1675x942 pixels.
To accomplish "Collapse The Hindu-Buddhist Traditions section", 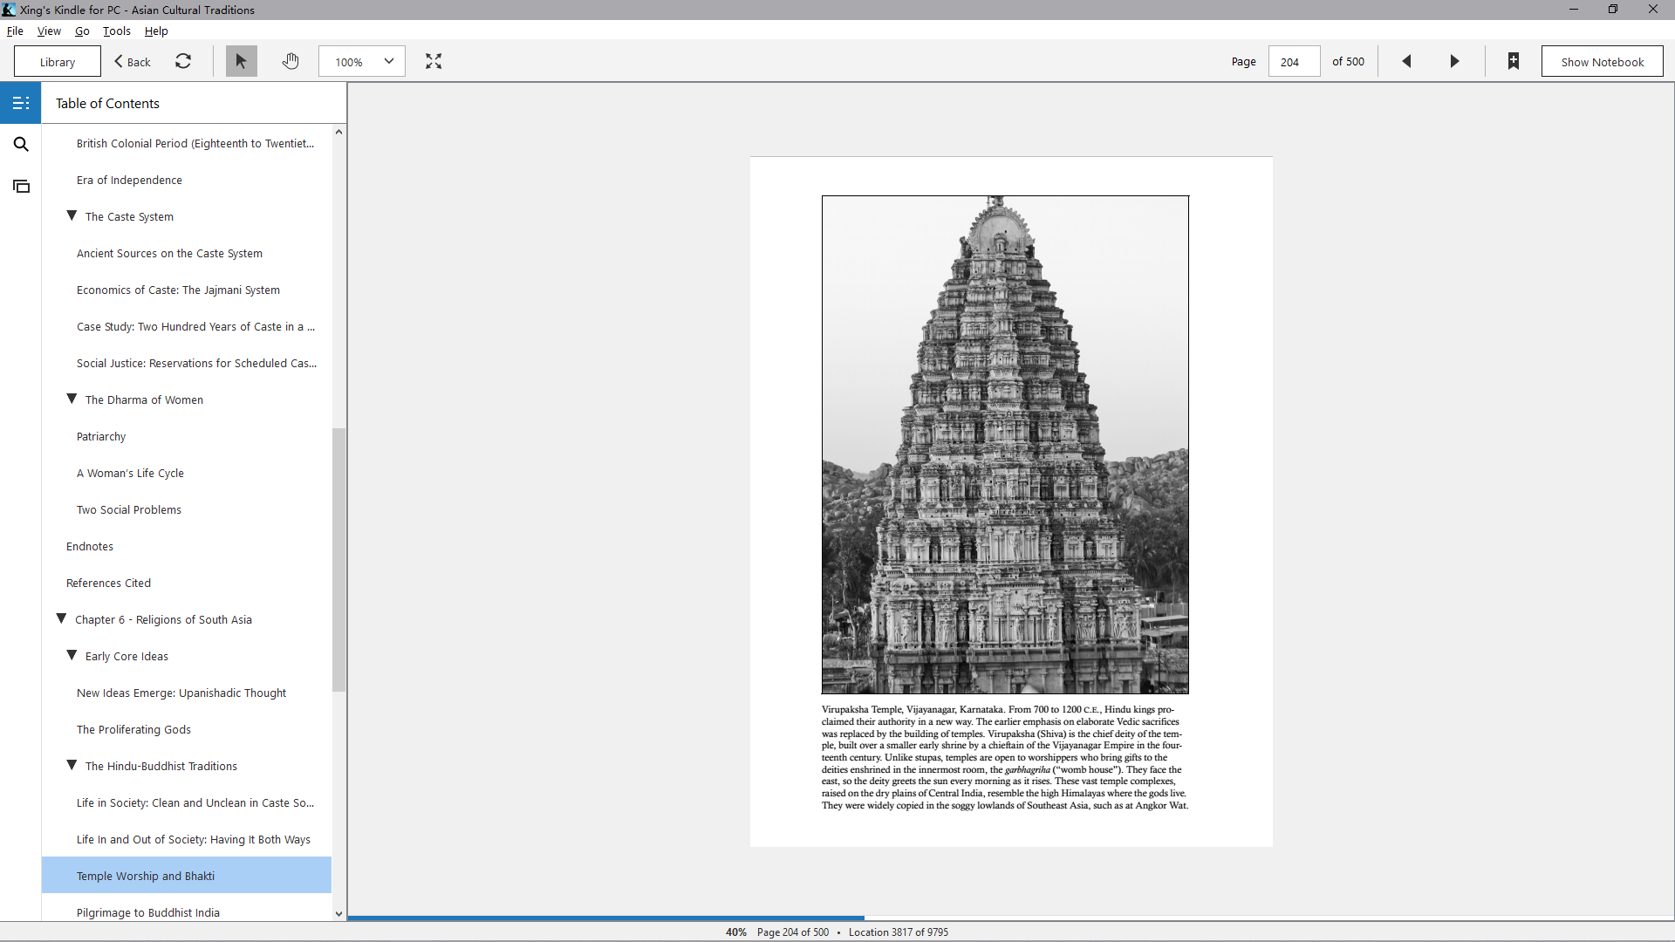I will pyautogui.click(x=72, y=765).
